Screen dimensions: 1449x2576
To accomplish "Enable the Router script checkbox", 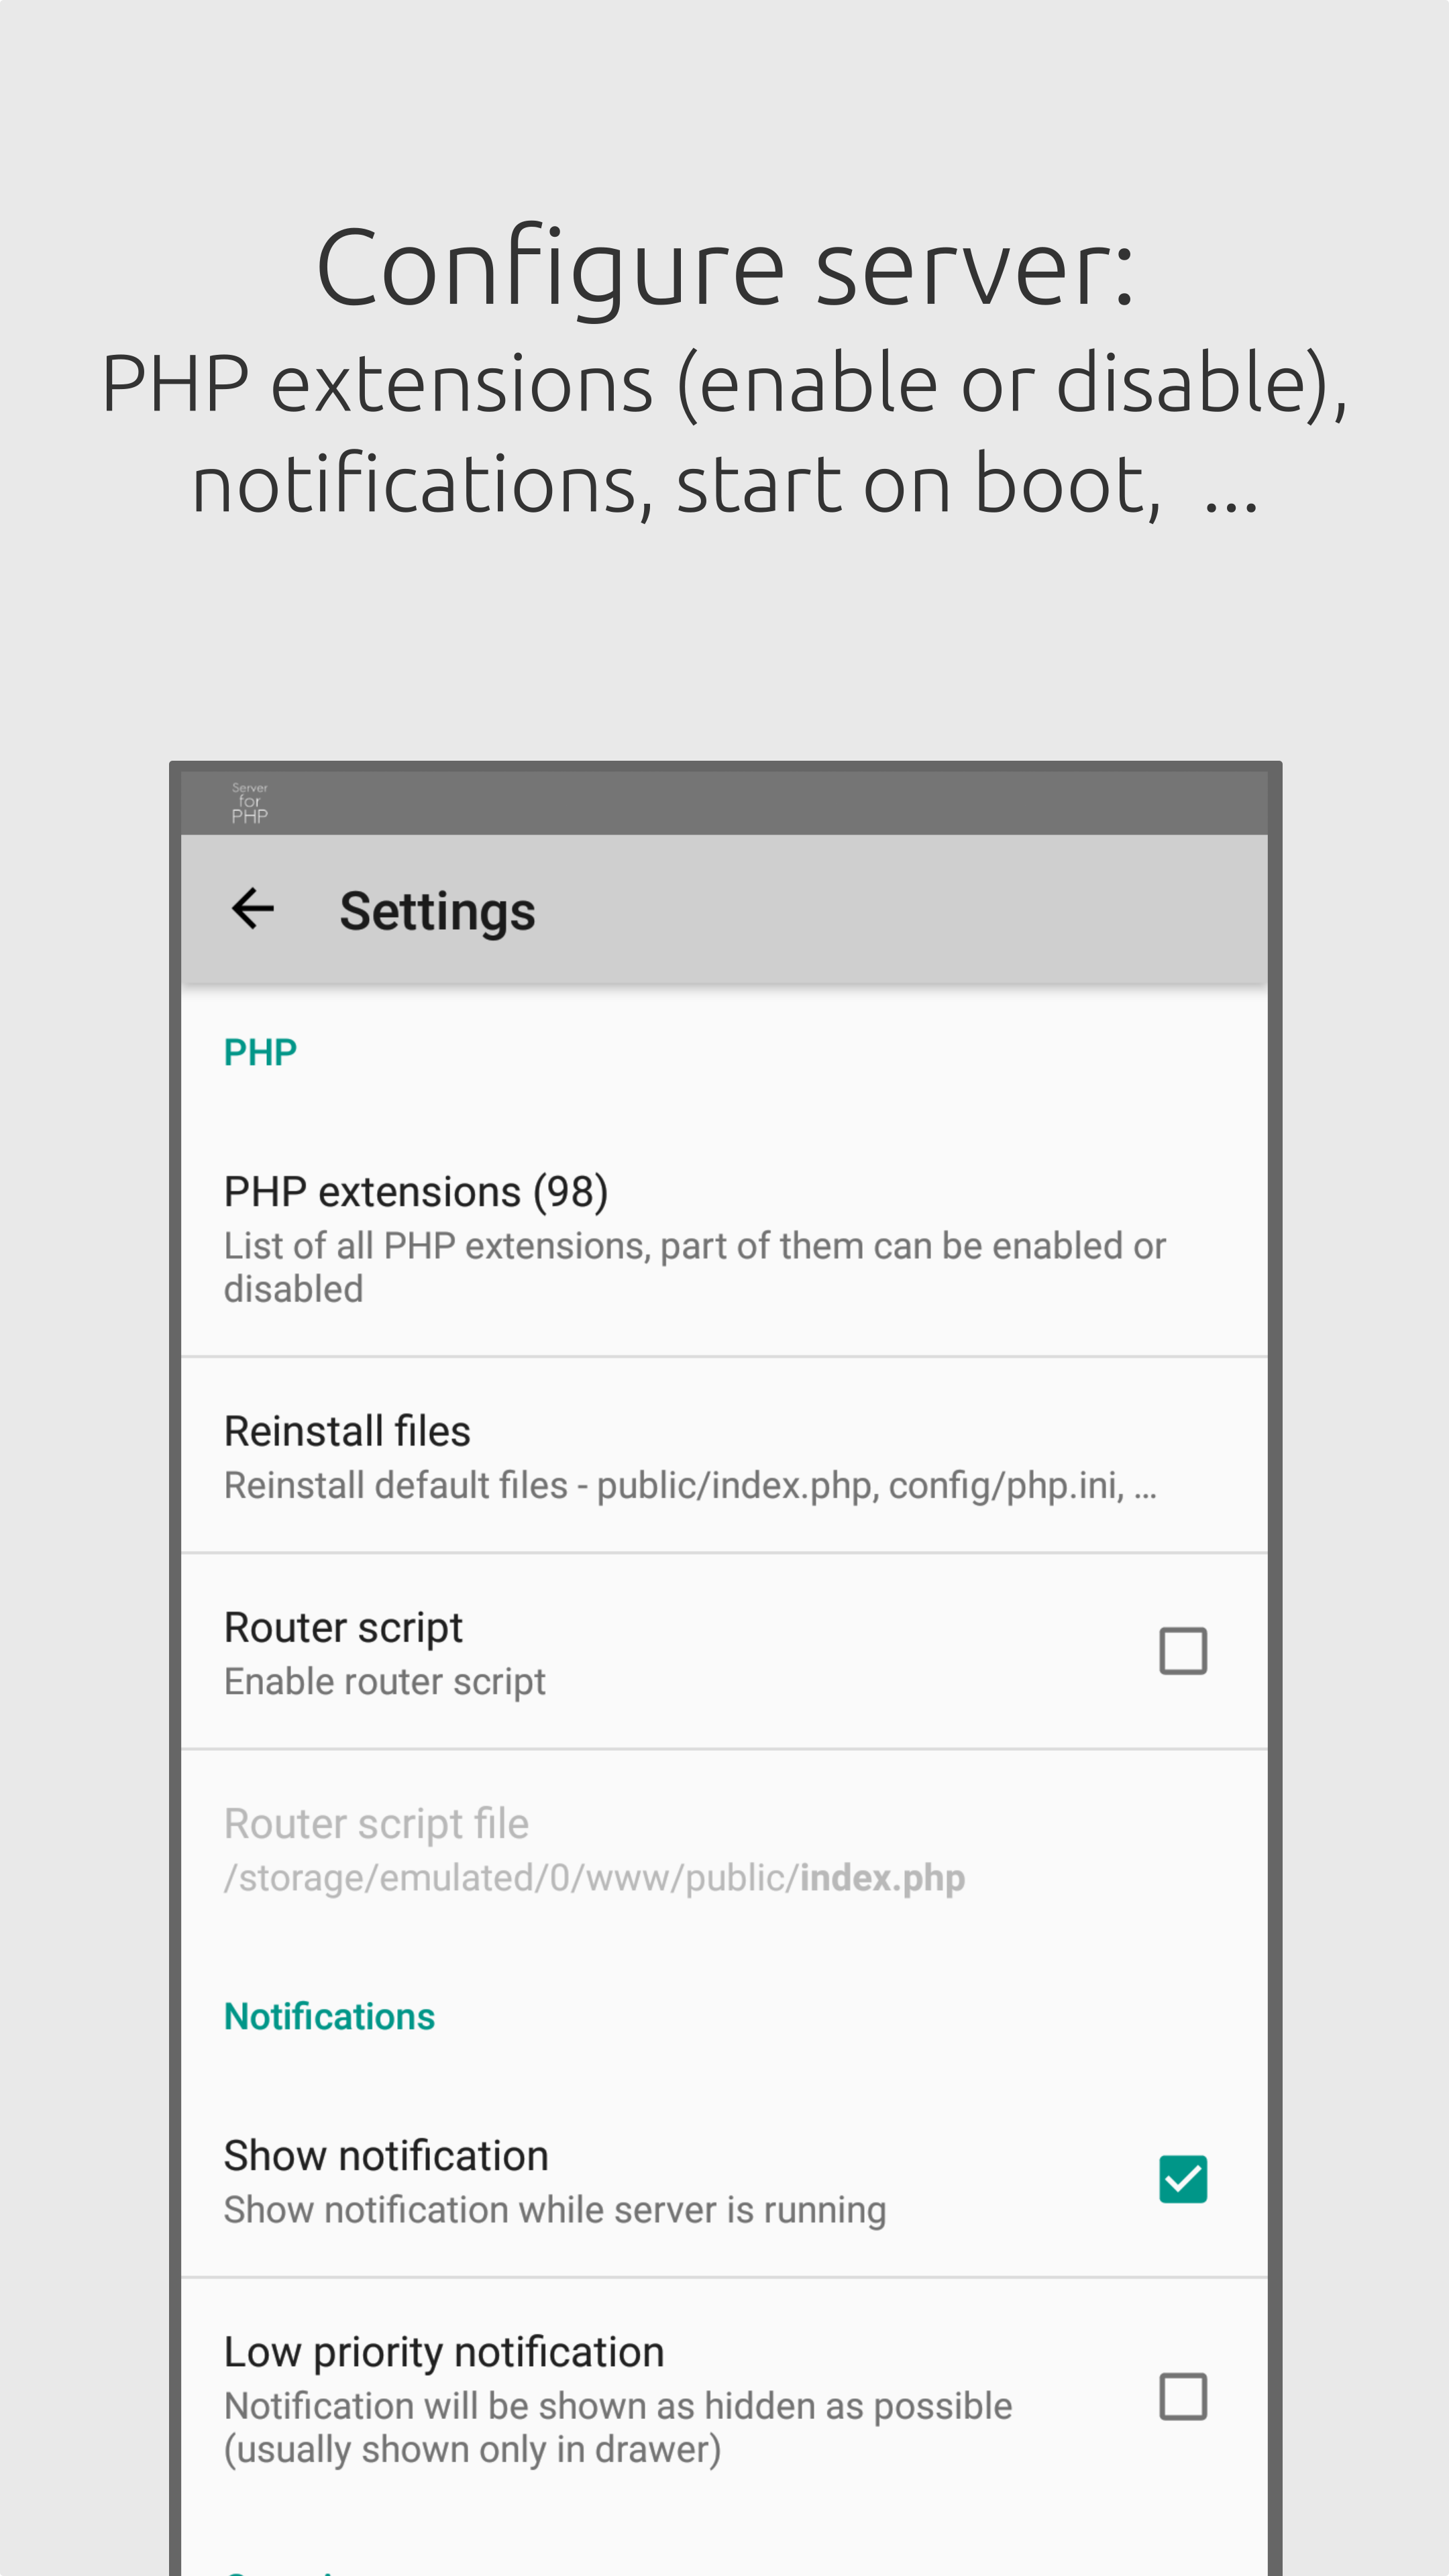I will (x=1183, y=1651).
